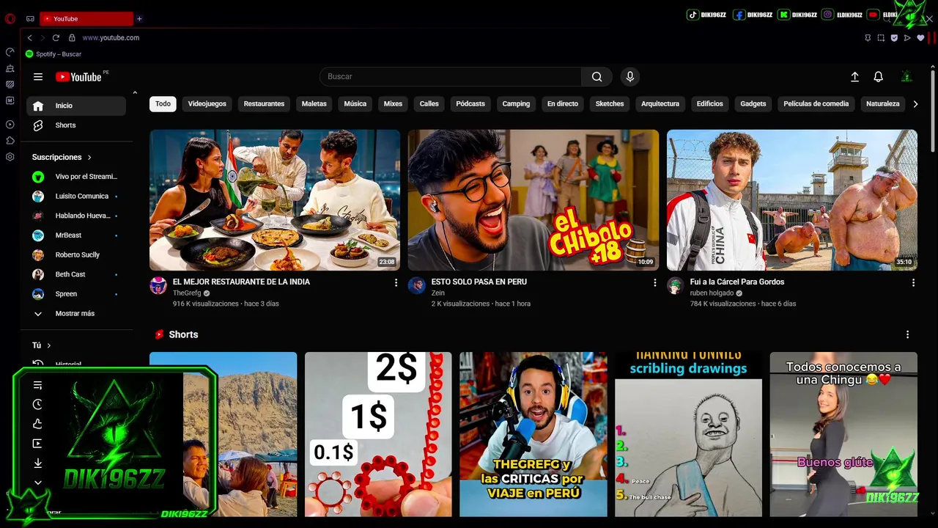This screenshot has width=938, height=528.
Task: Open options for ESTO SOLO PASA EN PERU
Action: click(655, 282)
